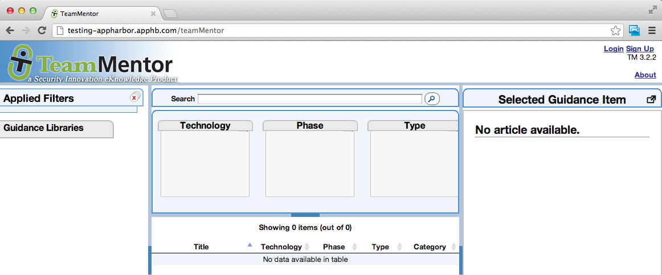The width and height of the screenshot is (662, 275).
Task: Click into the Search text field
Action: click(309, 99)
